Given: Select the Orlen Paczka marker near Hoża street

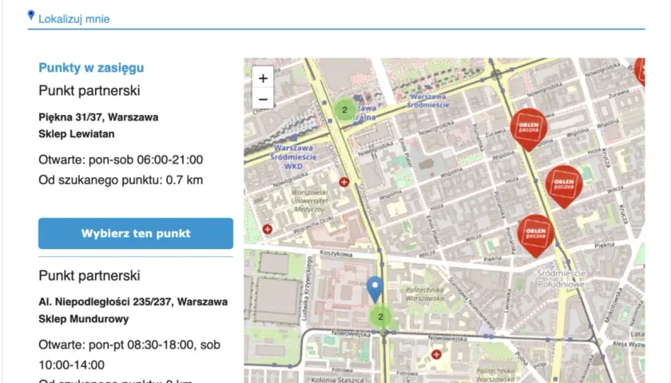Looking at the screenshot, I should 564,185.
